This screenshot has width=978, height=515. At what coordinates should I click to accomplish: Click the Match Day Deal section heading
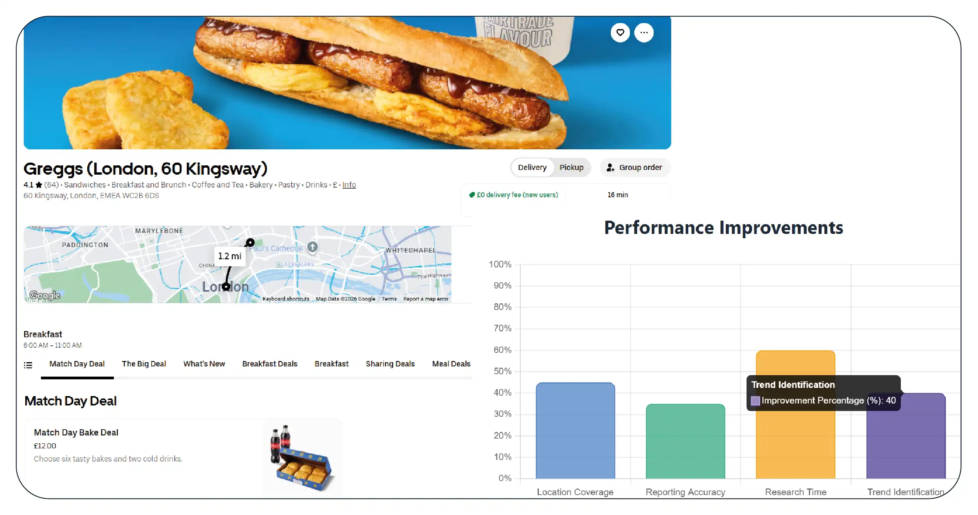pyautogui.click(x=71, y=401)
